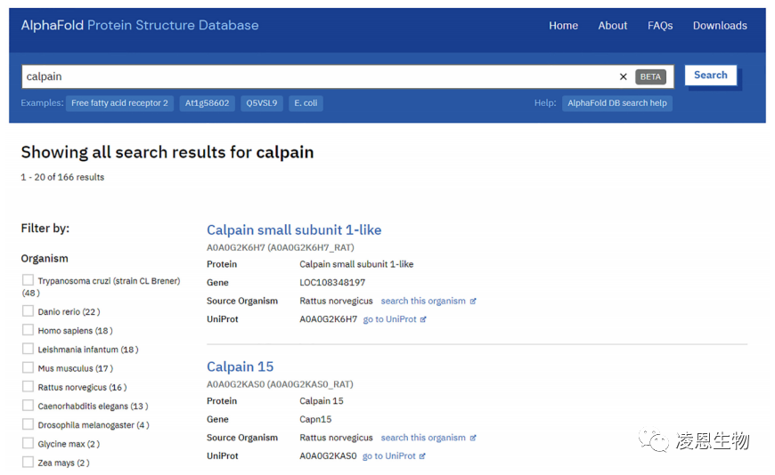
Task: Click the Search button
Action: coord(710,75)
